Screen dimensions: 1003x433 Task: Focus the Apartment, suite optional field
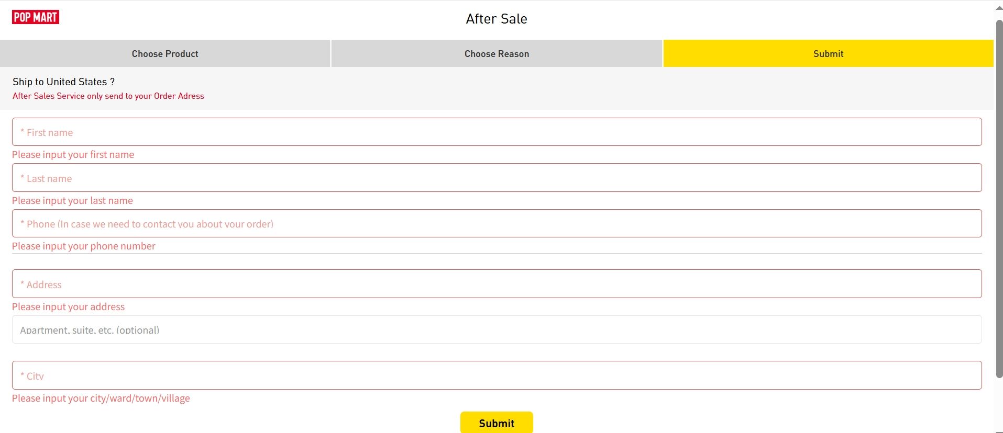tap(497, 329)
